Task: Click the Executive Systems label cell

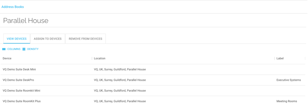Action: (x=289, y=80)
